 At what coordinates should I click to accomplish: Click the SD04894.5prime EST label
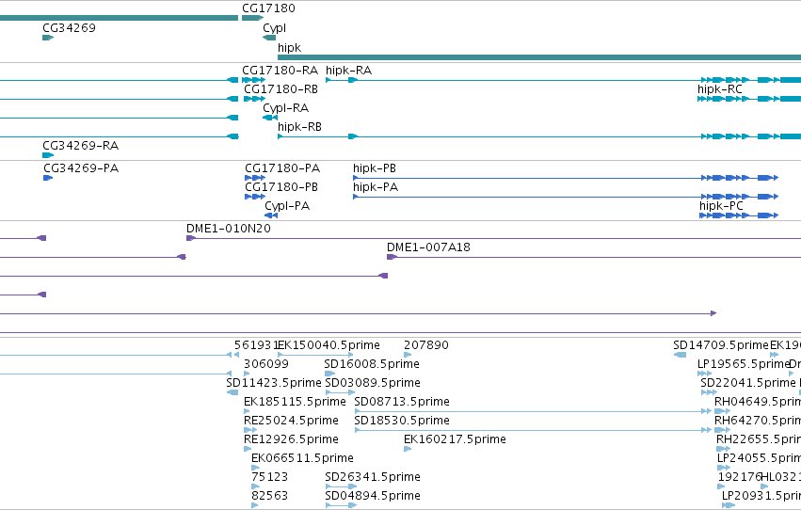click(x=373, y=497)
